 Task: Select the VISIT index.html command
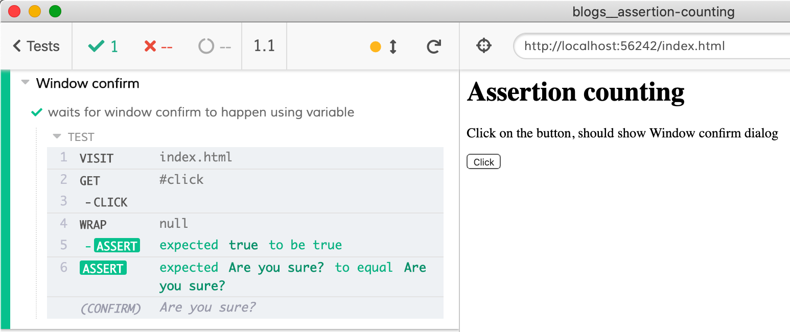245,158
